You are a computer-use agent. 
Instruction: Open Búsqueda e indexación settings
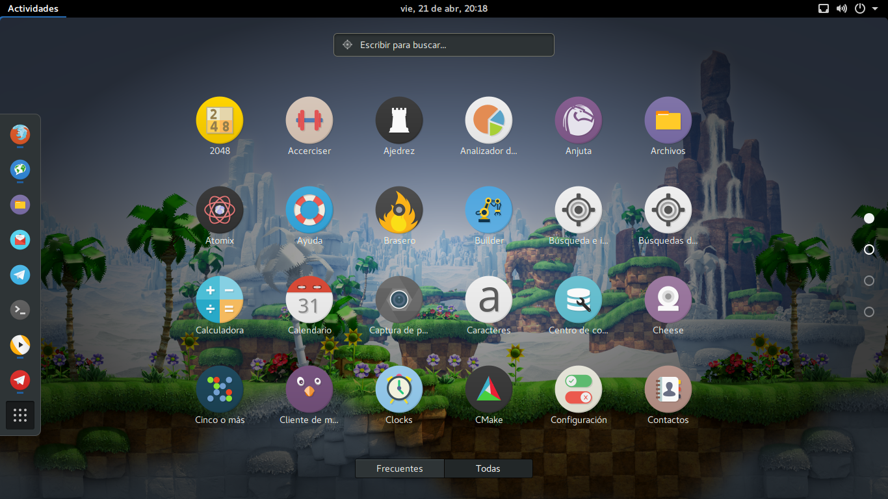(x=579, y=210)
